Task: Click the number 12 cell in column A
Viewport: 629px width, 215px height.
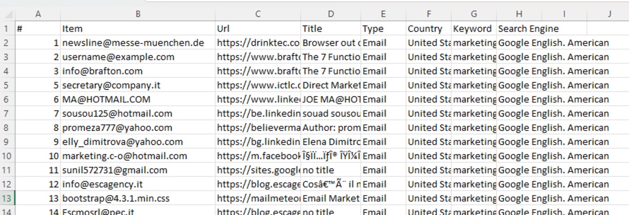Action: (38, 184)
